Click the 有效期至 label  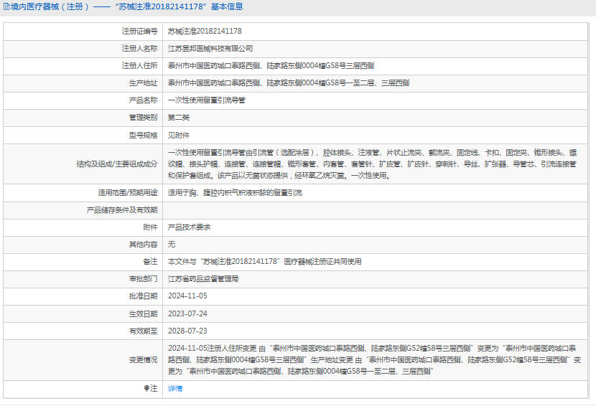click(x=143, y=331)
